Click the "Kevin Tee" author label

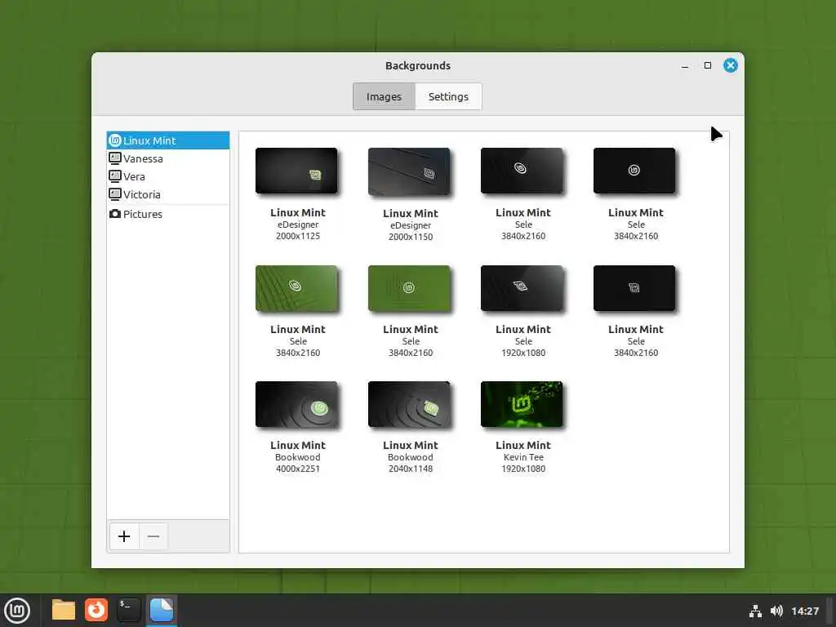[x=523, y=457]
